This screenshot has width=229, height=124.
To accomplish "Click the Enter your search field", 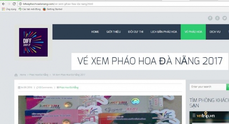I will (x=208, y=87).
